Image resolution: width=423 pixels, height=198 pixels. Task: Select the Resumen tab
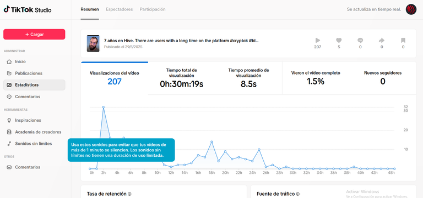click(90, 9)
